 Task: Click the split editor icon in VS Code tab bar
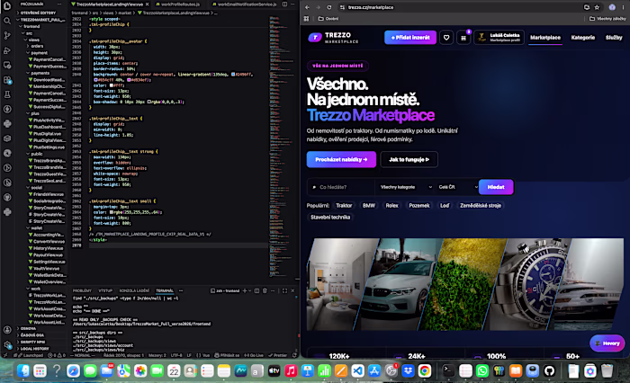point(284,4)
